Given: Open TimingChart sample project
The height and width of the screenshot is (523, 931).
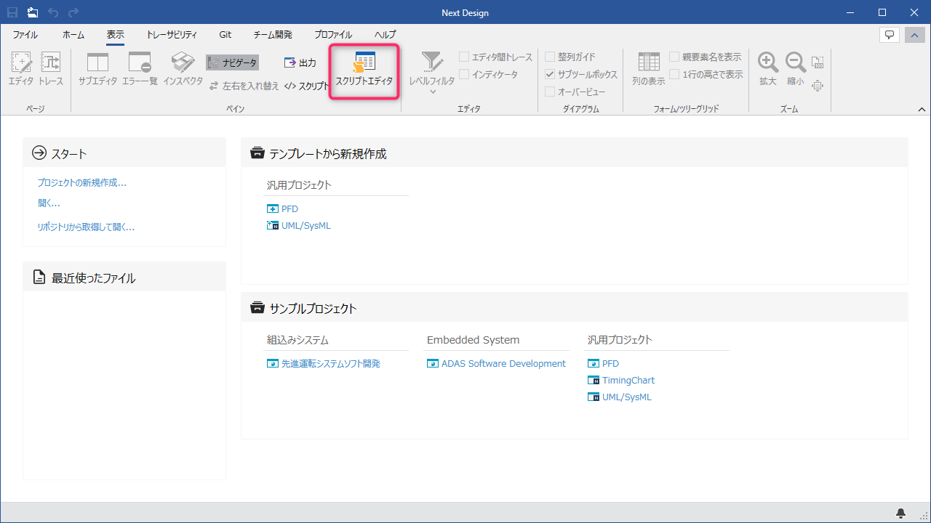Looking at the screenshot, I should [621, 380].
